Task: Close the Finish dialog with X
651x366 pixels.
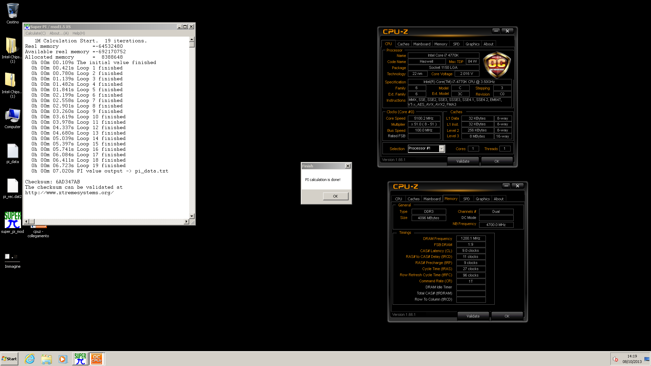Action: pyautogui.click(x=348, y=166)
